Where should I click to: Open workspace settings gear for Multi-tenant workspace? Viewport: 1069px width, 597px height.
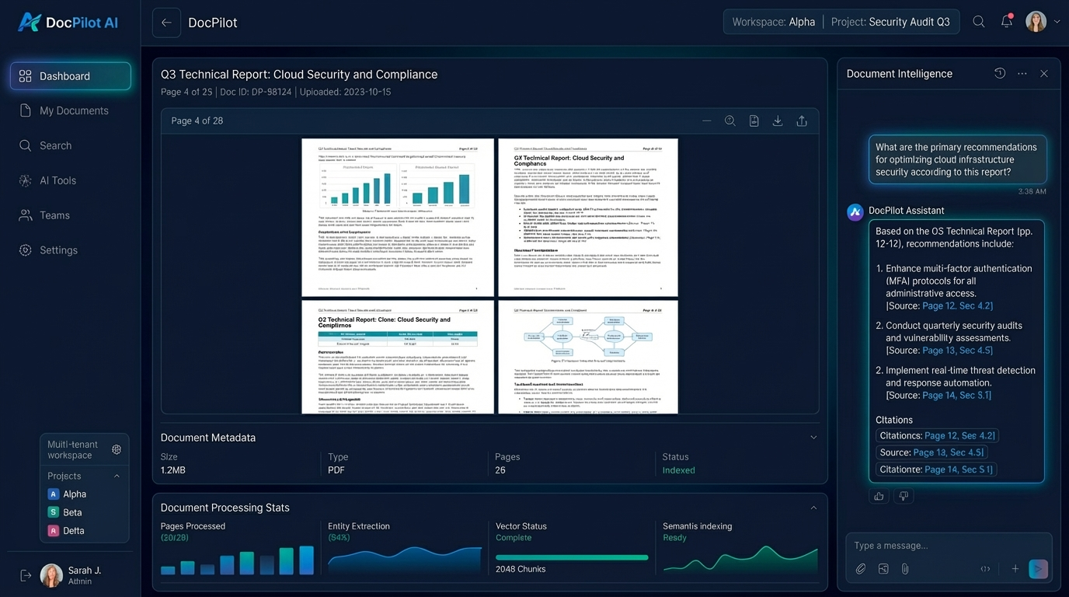point(117,449)
